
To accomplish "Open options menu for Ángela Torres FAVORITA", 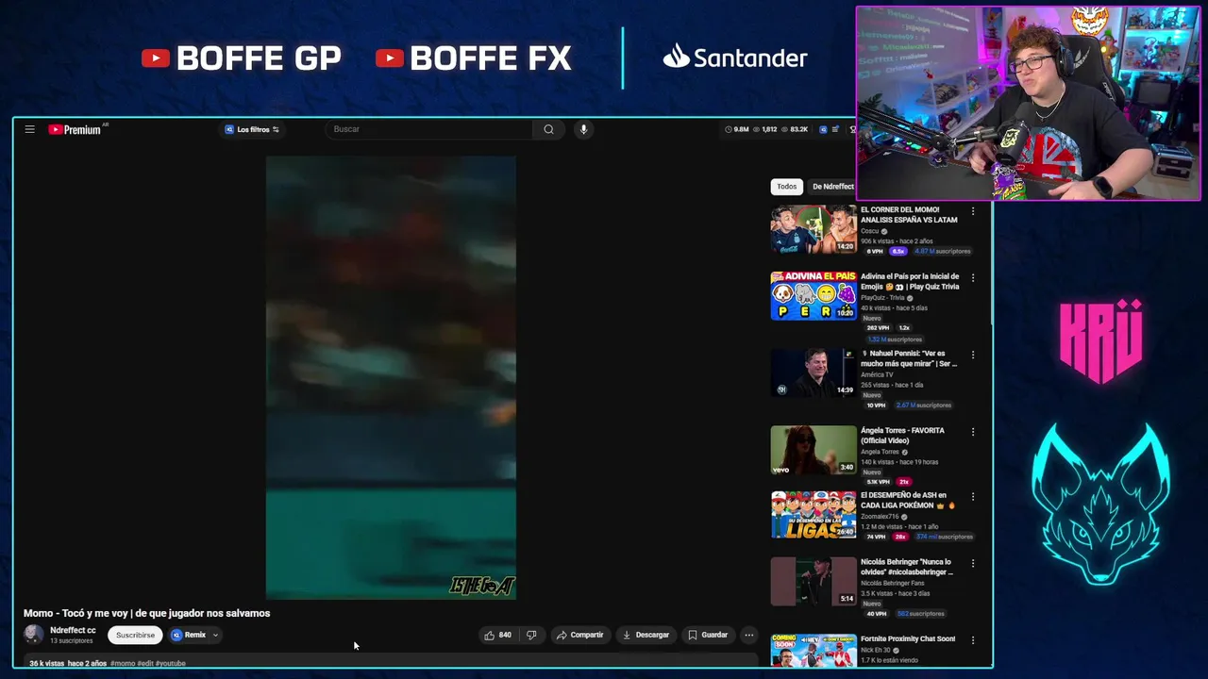I will tap(973, 432).
